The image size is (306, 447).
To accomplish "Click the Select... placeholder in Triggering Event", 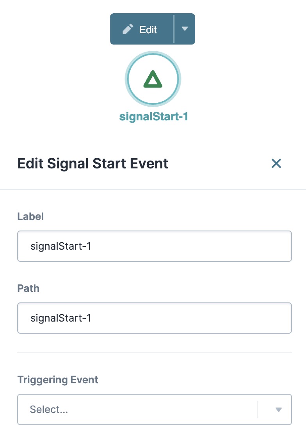I will coord(48,409).
